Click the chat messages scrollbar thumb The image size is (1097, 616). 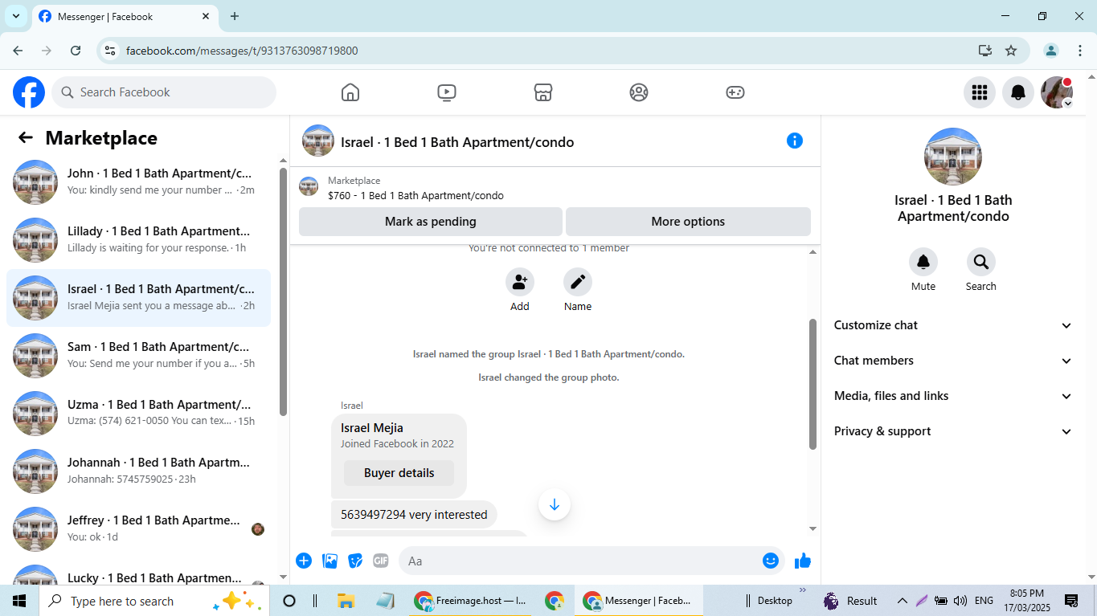click(813, 384)
